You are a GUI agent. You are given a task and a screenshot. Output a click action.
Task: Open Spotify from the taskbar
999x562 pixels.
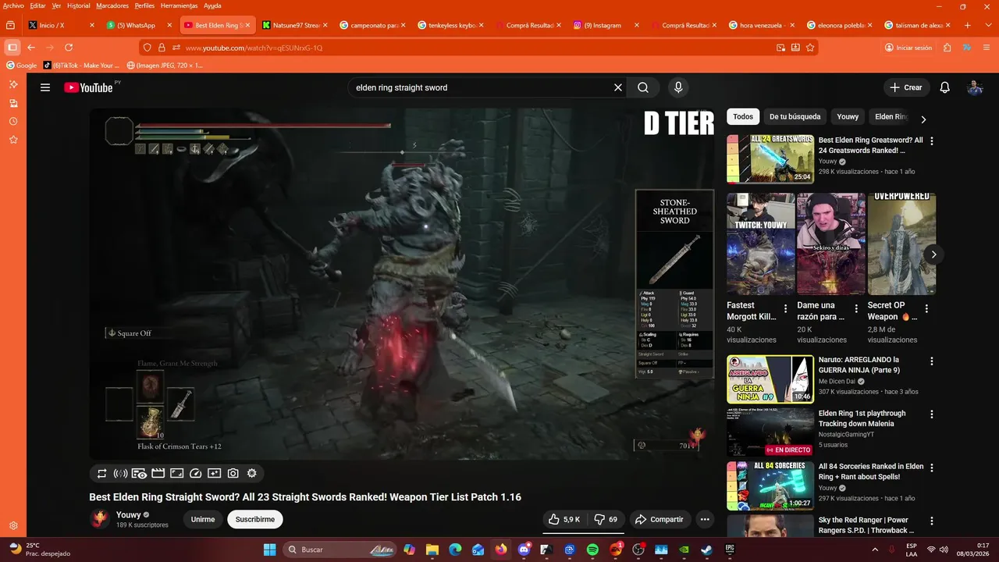(592, 550)
